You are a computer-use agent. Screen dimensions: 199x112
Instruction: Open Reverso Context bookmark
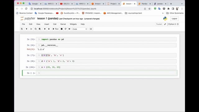pos(24,13)
